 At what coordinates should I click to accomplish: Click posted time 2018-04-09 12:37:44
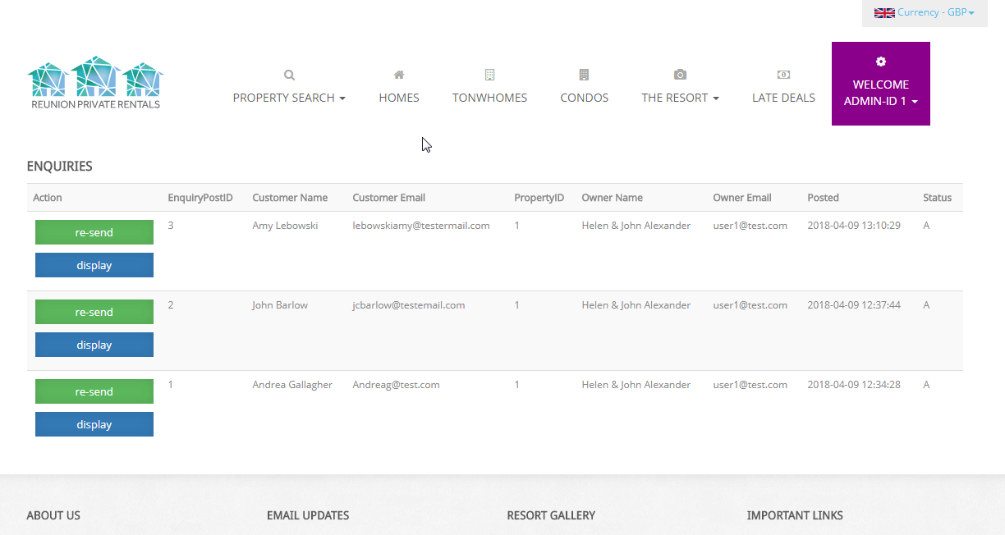(x=854, y=305)
